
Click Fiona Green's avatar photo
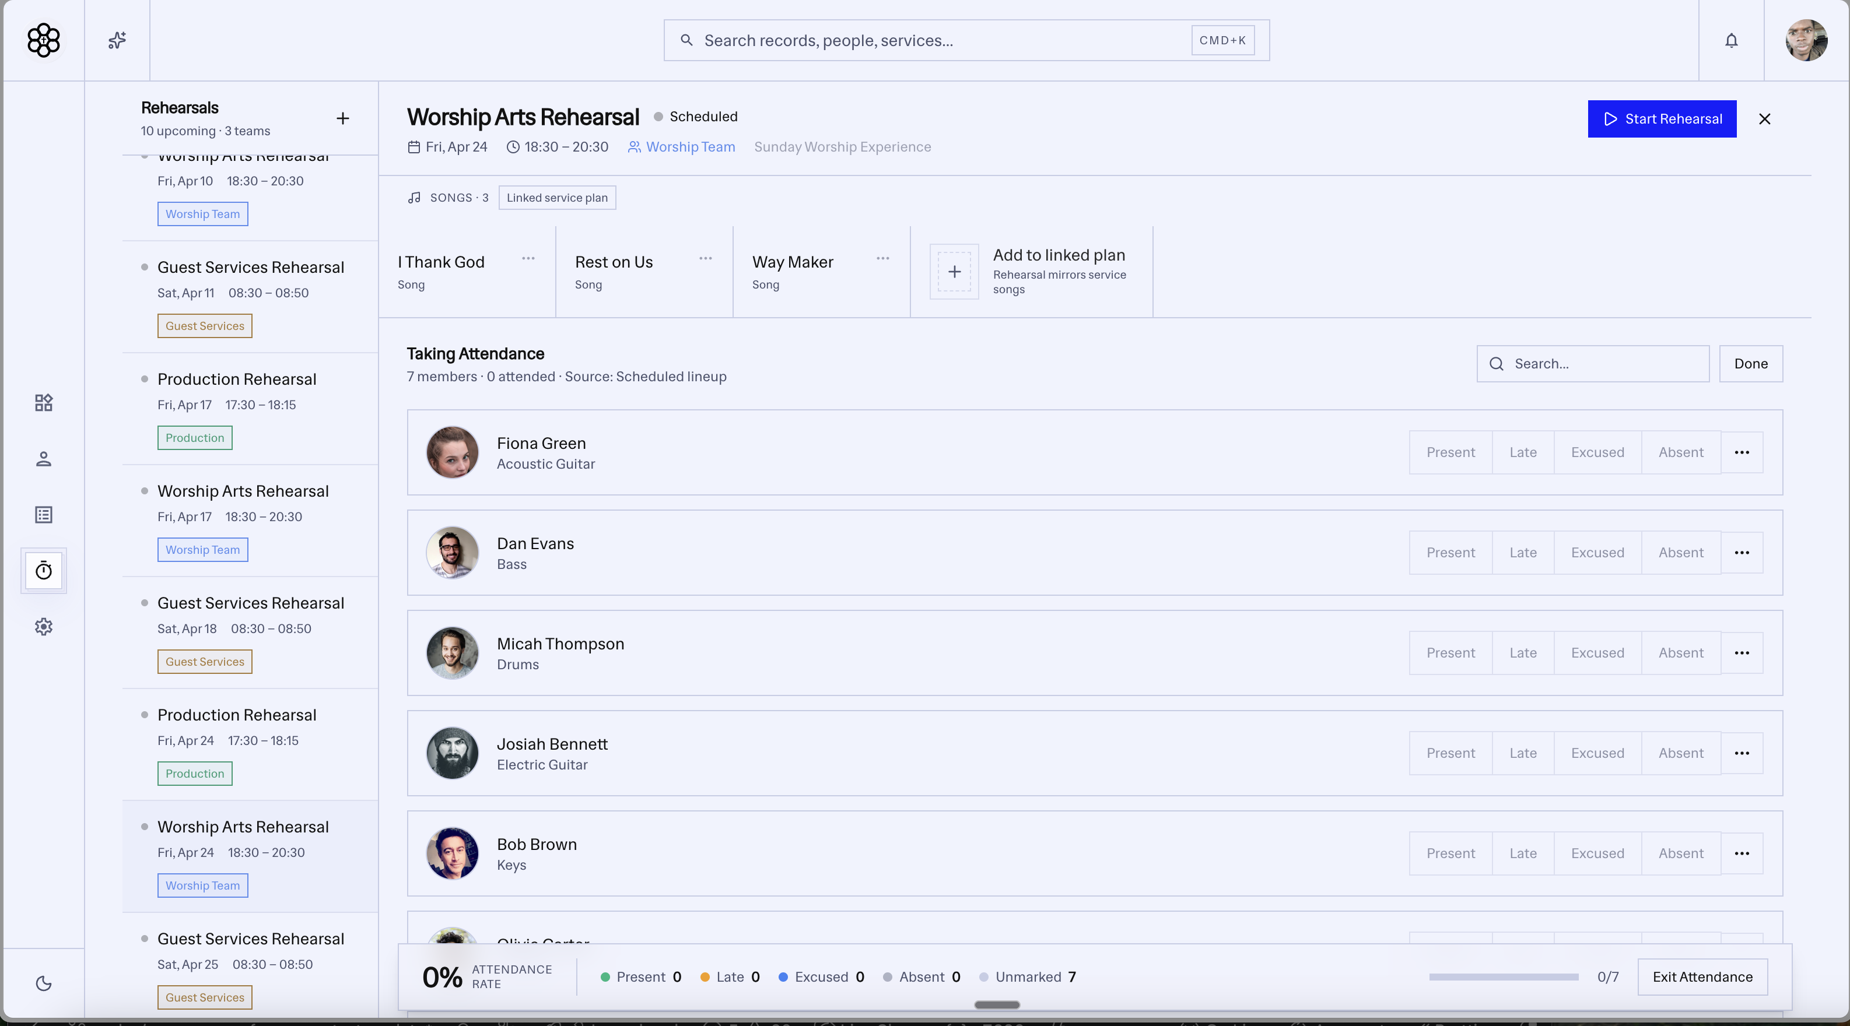[453, 452]
